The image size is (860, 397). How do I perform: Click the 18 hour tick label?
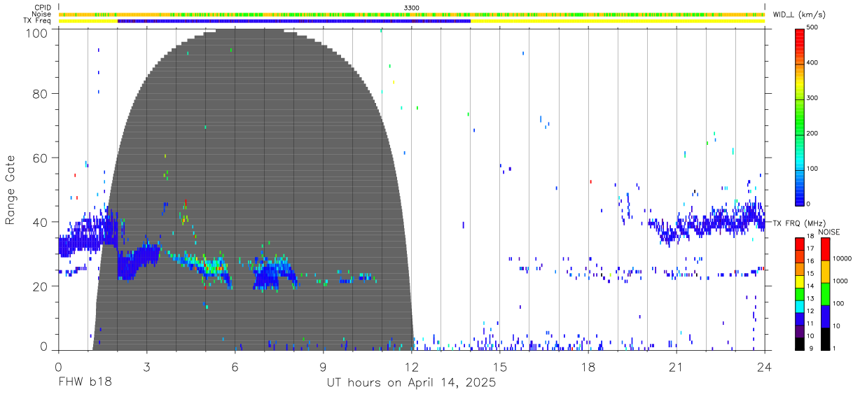[x=588, y=366]
